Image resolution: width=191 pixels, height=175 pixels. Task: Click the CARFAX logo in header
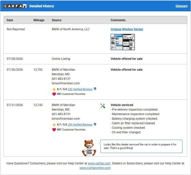coord(15,6)
